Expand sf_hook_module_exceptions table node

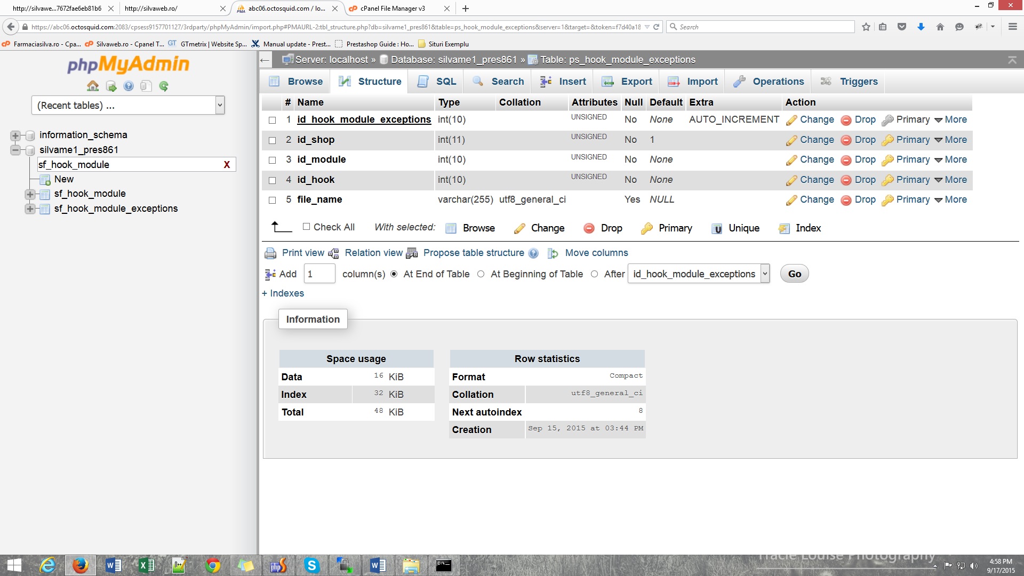[30, 209]
